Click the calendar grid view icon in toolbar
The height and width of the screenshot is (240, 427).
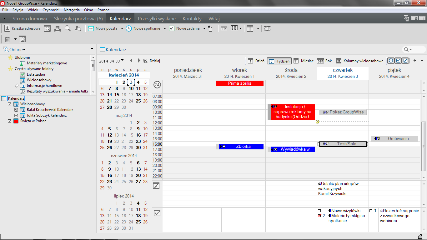(250, 28)
